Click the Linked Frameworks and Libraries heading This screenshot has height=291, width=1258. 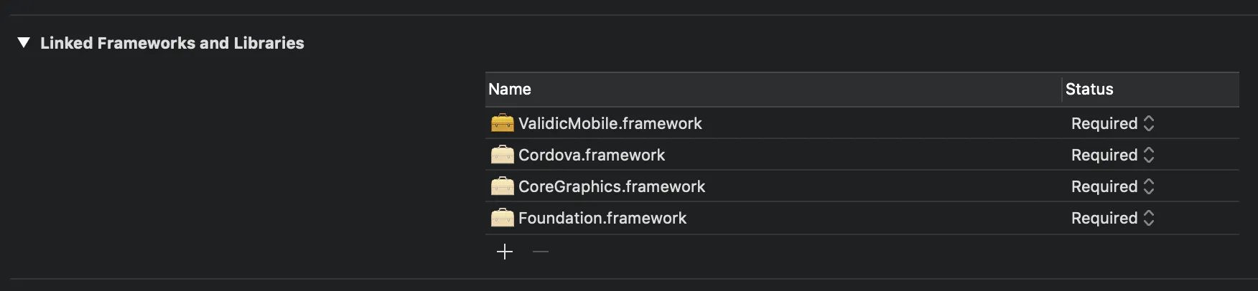[172, 43]
